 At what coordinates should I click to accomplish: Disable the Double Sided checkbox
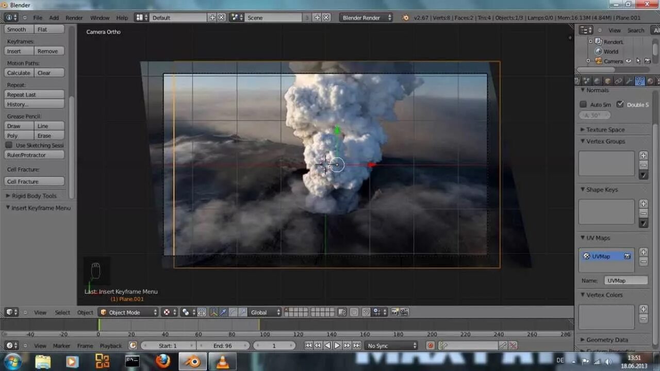click(620, 104)
